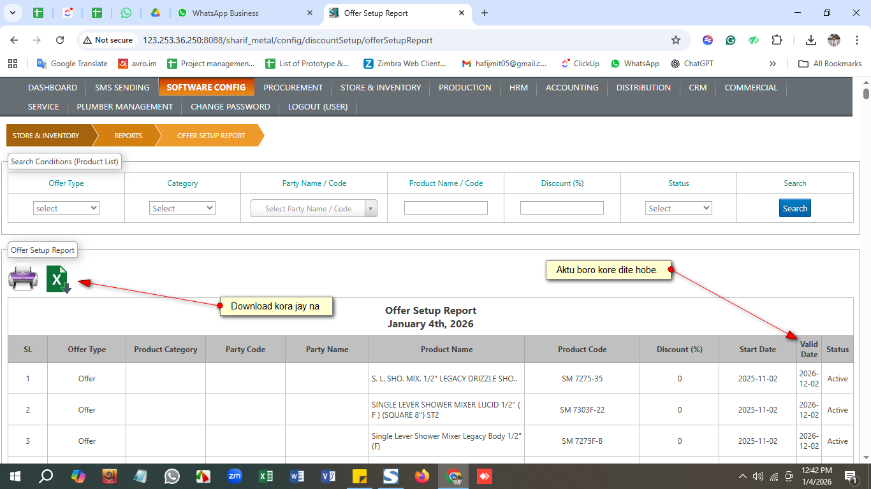Download report with the Excel export icon
The width and height of the screenshot is (871, 489).
pos(59,280)
